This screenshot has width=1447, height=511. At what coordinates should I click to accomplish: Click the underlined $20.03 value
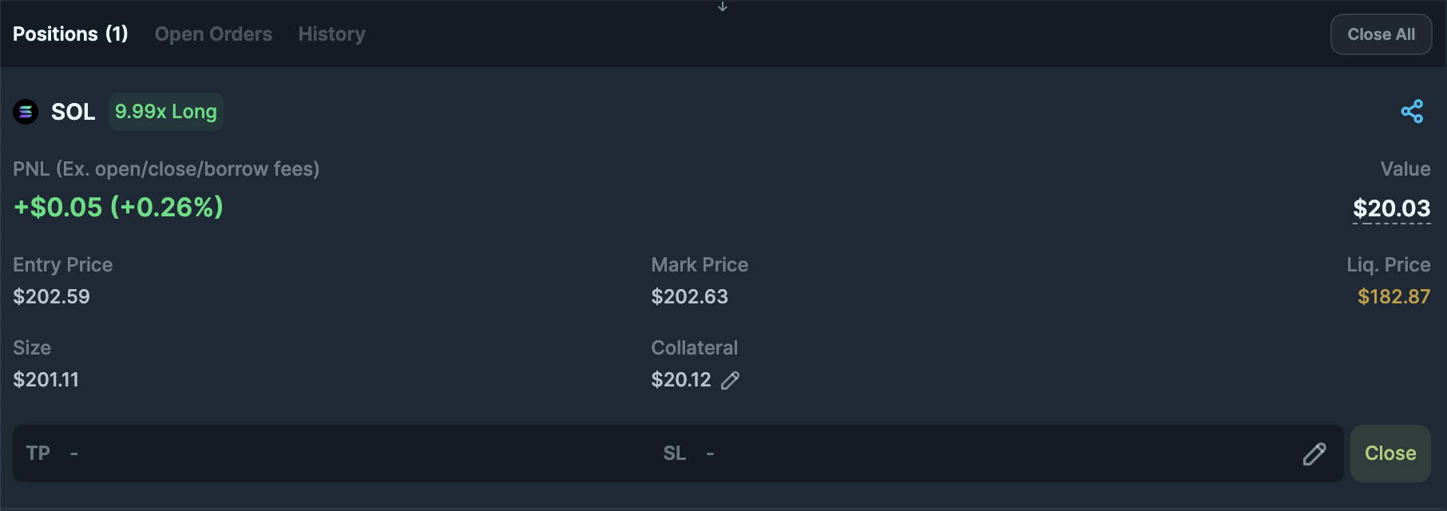(1392, 208)
